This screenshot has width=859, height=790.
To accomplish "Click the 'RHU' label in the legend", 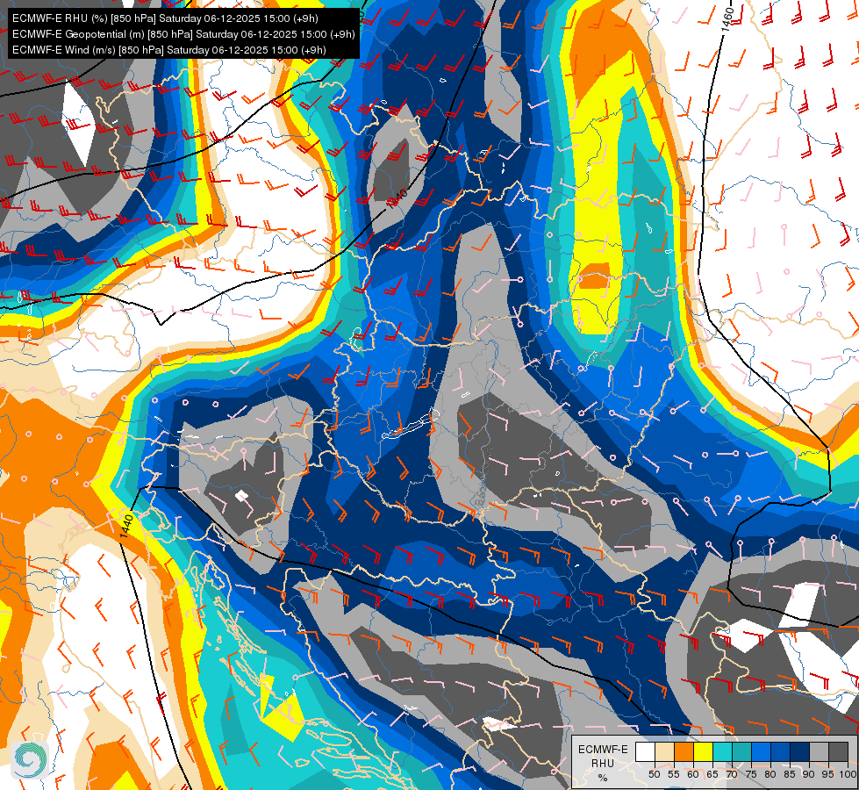I will [603, 763].
